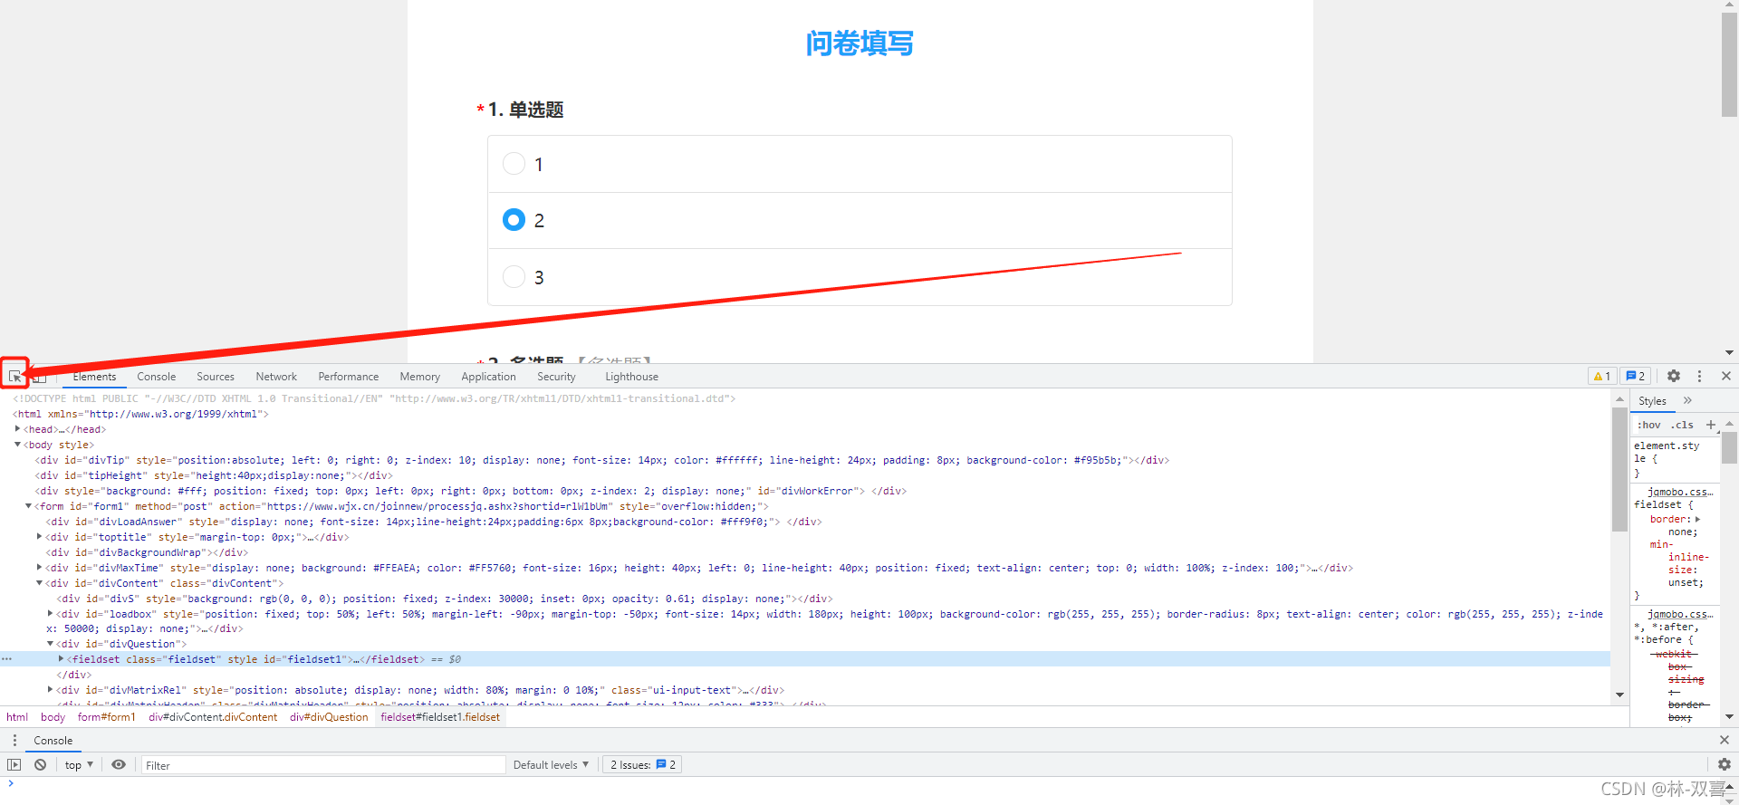
Task: Open the console drawer three-dot menu
Action: point(14,740)
